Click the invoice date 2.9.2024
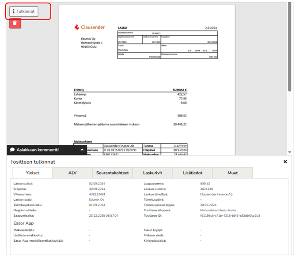296x258 pixels. [x=211, y=28]
